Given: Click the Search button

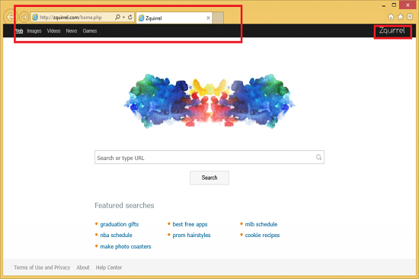Looking at the screenshot, I should (x=209, y=178).
